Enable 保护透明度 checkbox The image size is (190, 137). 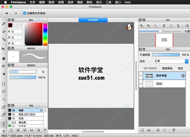coord(141,68)
